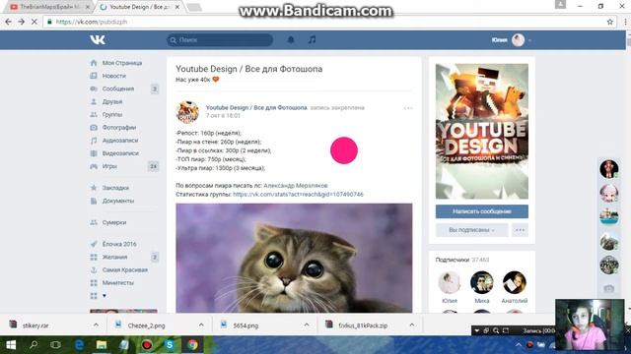Open Желания app in sidebar
Viewport: 631px width, 354px height.
click(114, 257)
